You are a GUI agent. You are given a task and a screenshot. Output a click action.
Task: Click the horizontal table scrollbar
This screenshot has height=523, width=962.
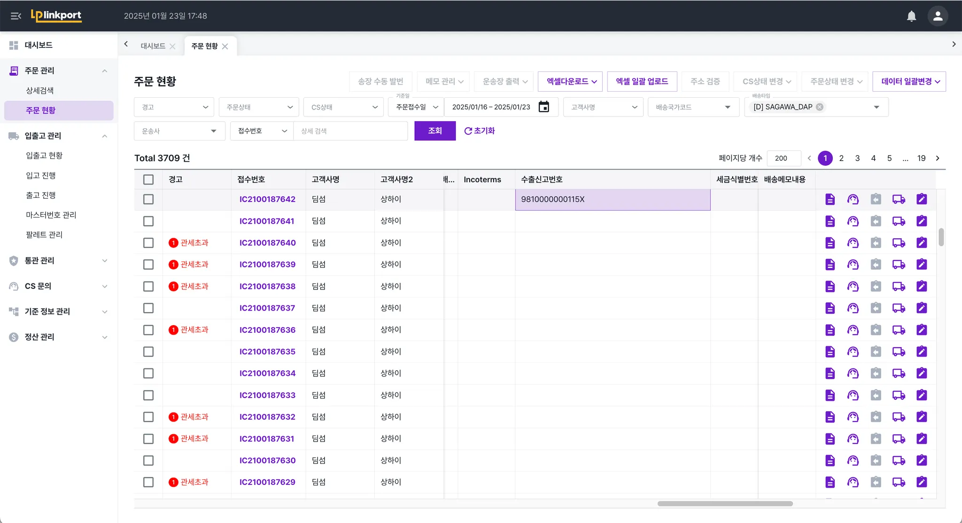pyautogui.click(x=725, y=504)
